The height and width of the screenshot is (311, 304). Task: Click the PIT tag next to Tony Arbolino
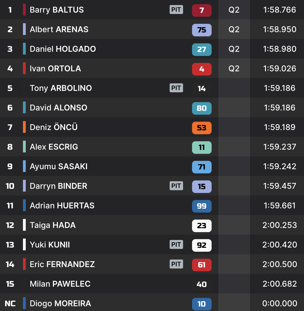coord(176,88)
